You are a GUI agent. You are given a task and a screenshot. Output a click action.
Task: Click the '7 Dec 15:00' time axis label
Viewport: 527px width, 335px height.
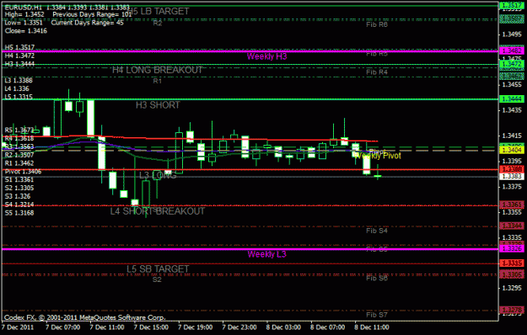(x=151, y=327)
